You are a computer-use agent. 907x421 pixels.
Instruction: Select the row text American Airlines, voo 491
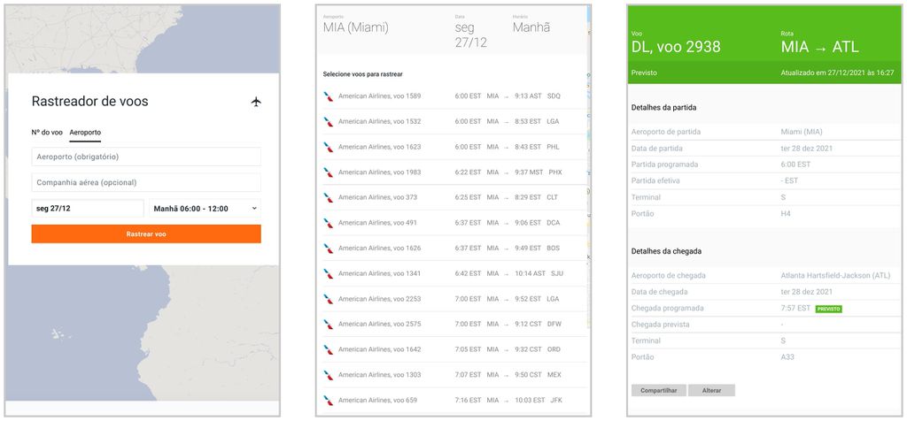click(x=377, y=222)
